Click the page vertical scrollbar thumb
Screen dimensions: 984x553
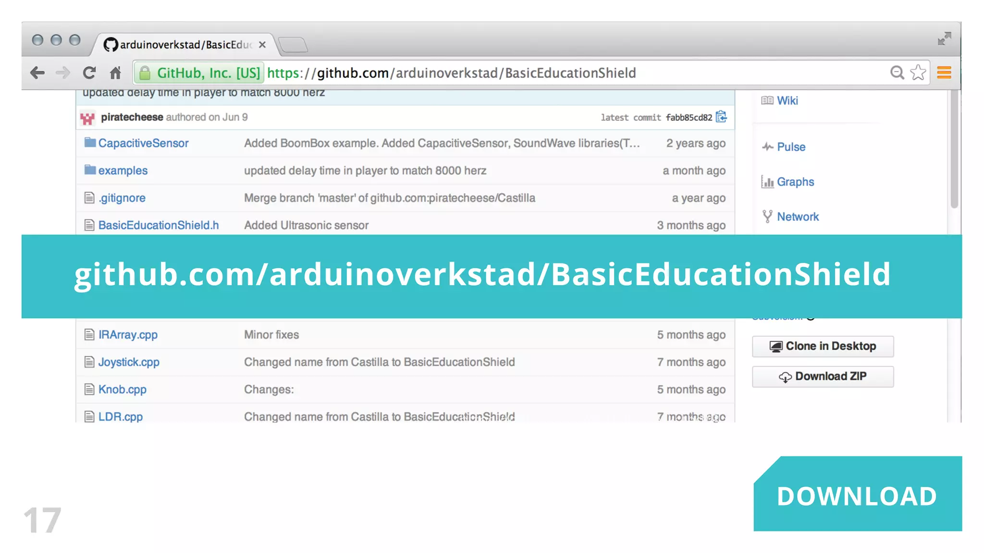954,149
